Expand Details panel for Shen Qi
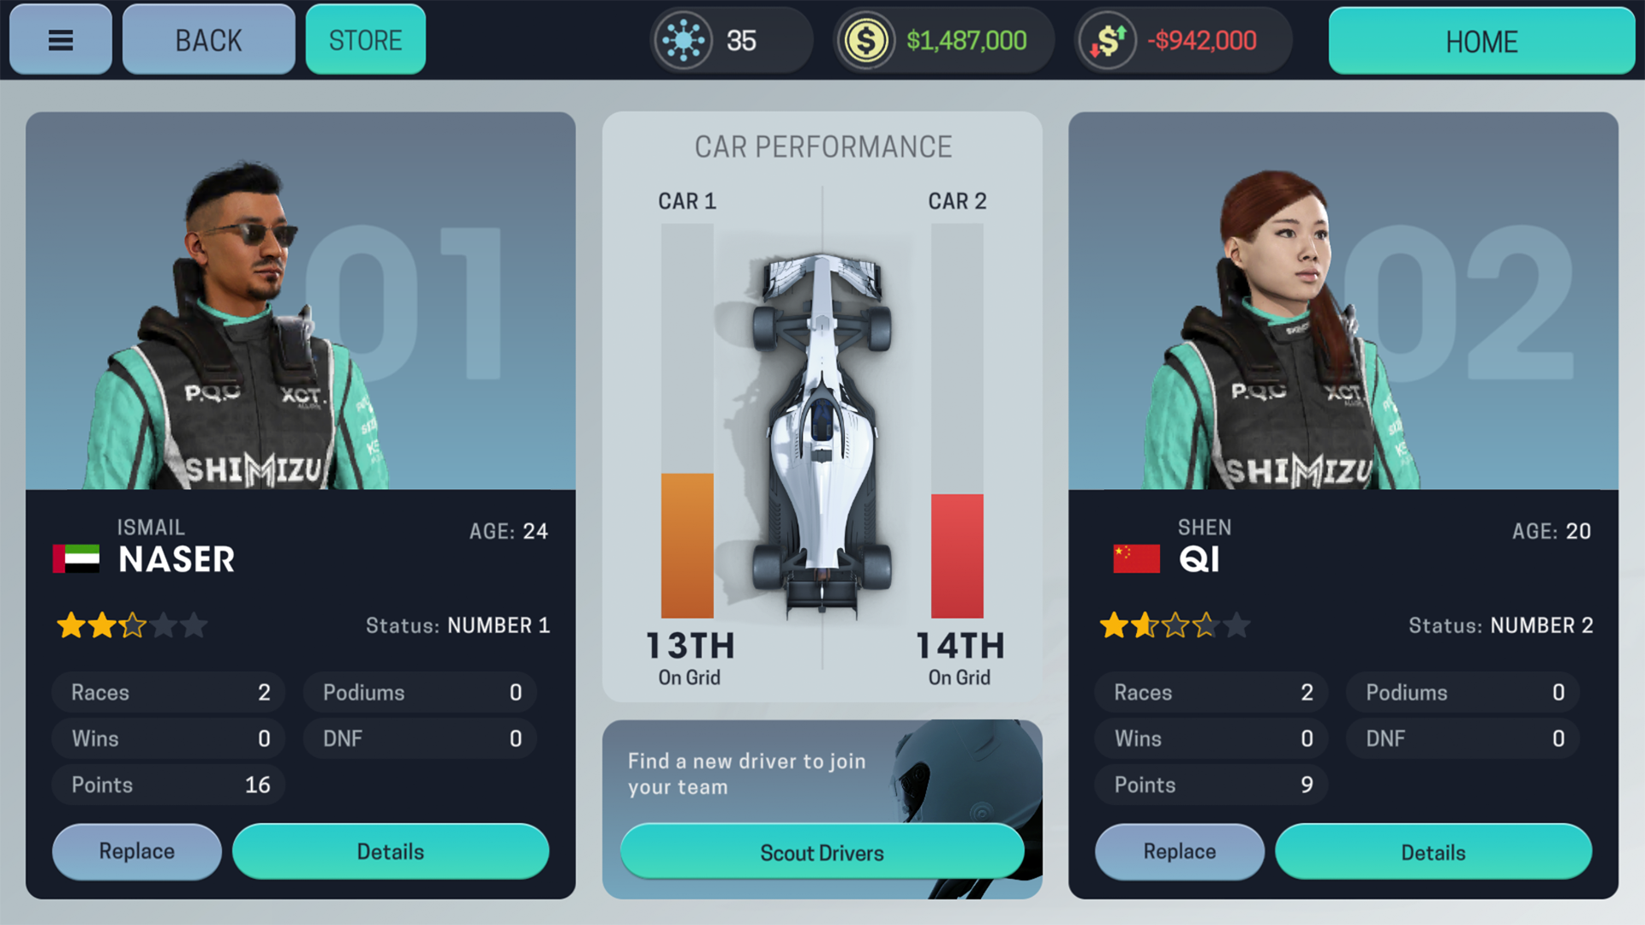Screen dimensions: 1645x925 [x=1433, y=850]
